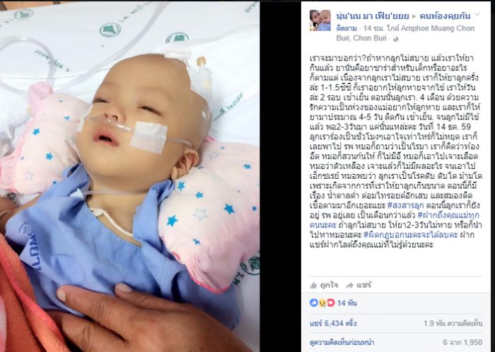View the 14 พัน reactions count
Viewport: 495px width, 352px height.
(x=347, y=303)
